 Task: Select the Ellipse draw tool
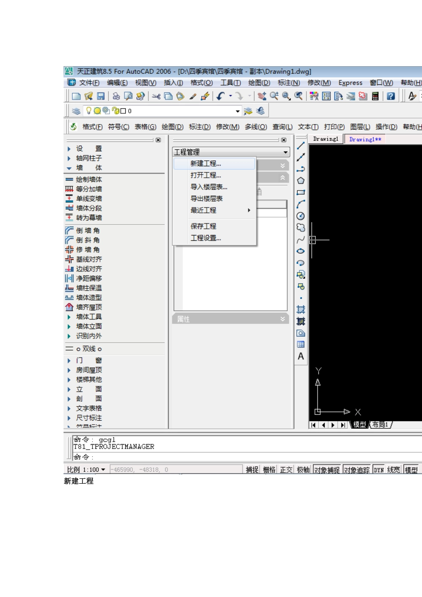click(x=301, y=251)
